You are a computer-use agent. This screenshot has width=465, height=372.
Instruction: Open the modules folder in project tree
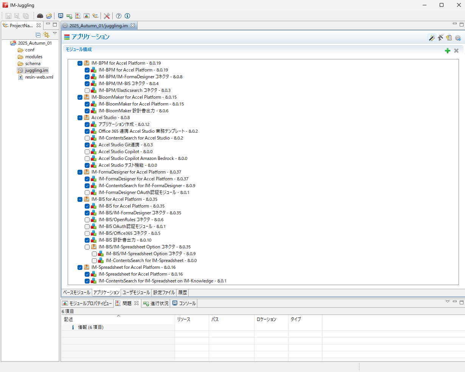click(34, 57)
